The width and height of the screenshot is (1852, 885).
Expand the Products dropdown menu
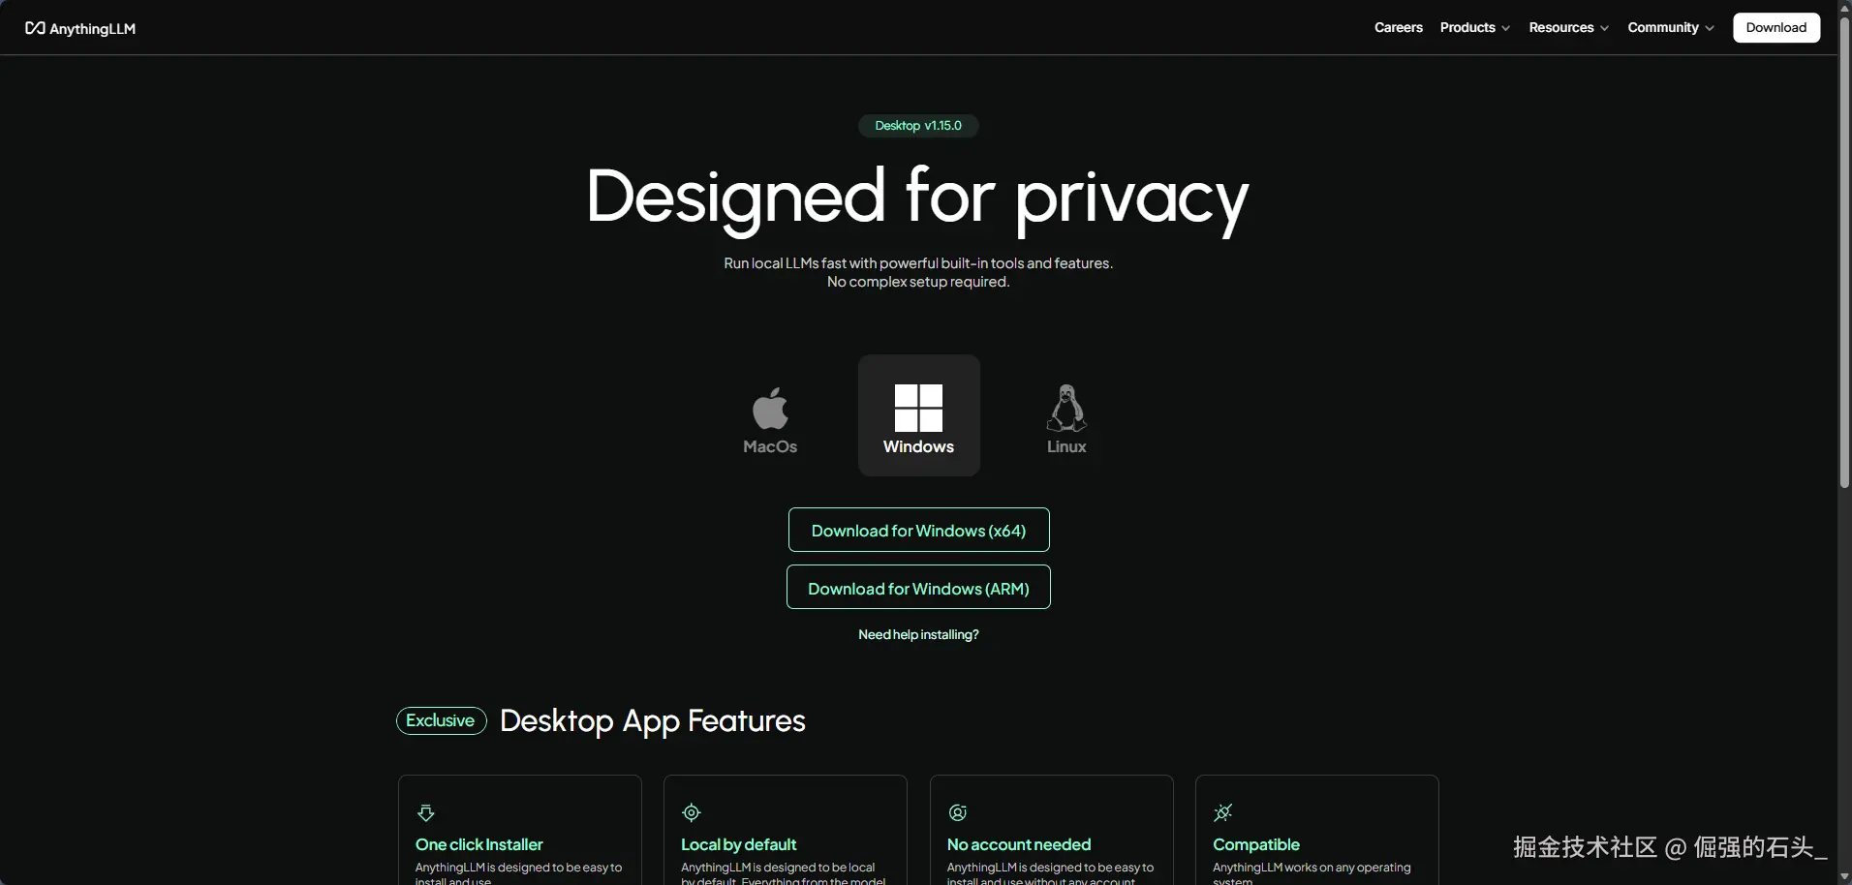pyautogui.click(x=1474, y=27)
